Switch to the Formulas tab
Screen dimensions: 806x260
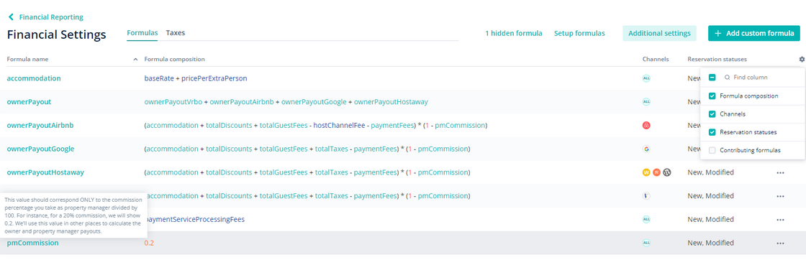[x=142, y=33]
